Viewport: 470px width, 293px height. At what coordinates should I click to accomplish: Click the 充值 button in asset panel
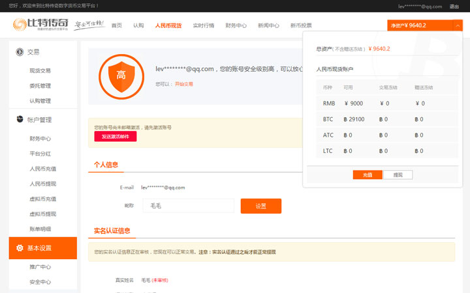(x=368, y=175)
